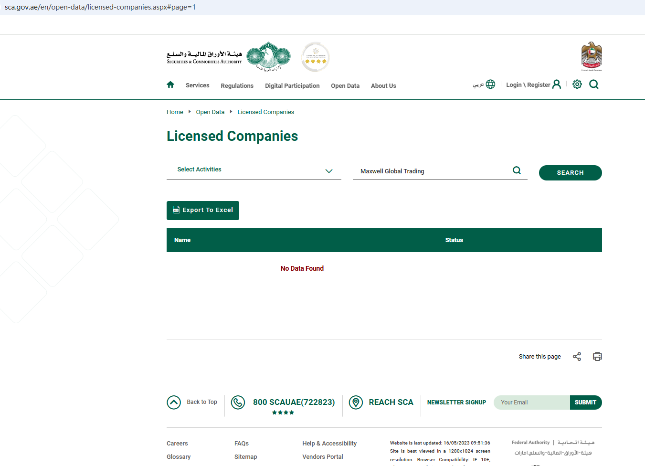Open the Regulations menu
This screenshot has height=466, width=645.
[237, 86]
